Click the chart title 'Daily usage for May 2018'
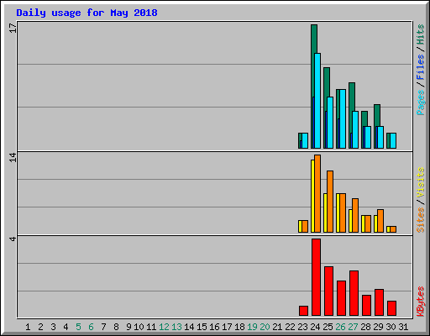Image resolution: width=430 pixels, height=336 pixels. (x=87, y=13)
